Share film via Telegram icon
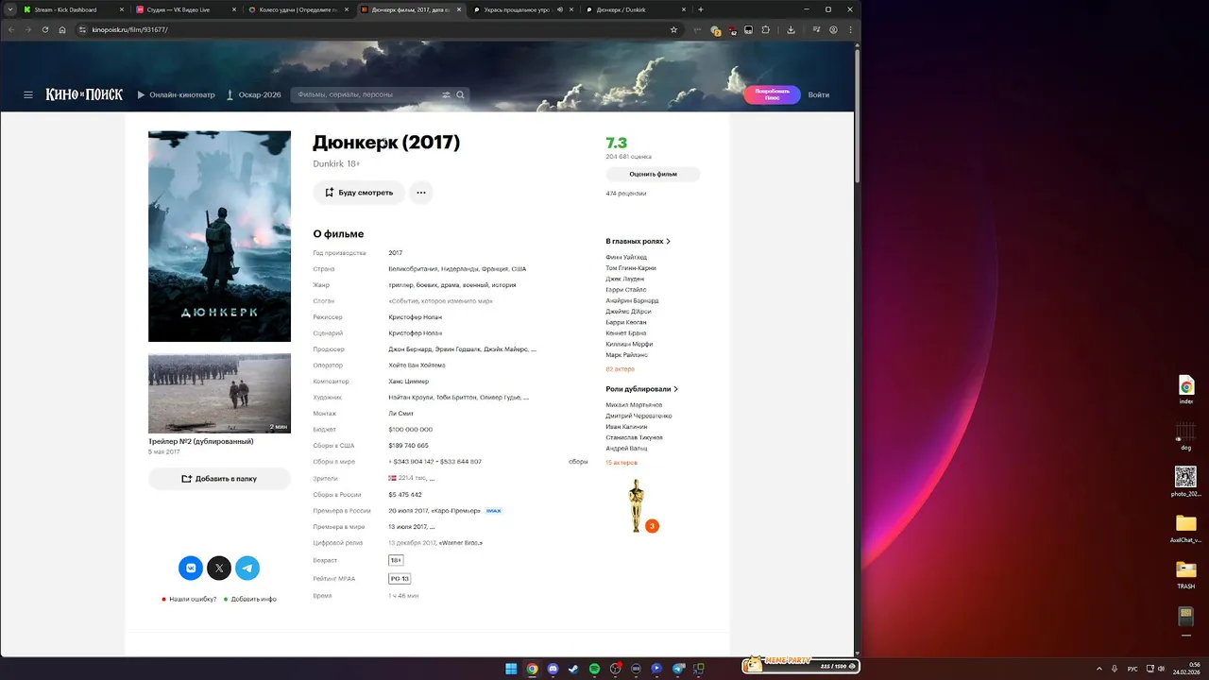This screenshot has height=680, width=1209. point(247,568)
